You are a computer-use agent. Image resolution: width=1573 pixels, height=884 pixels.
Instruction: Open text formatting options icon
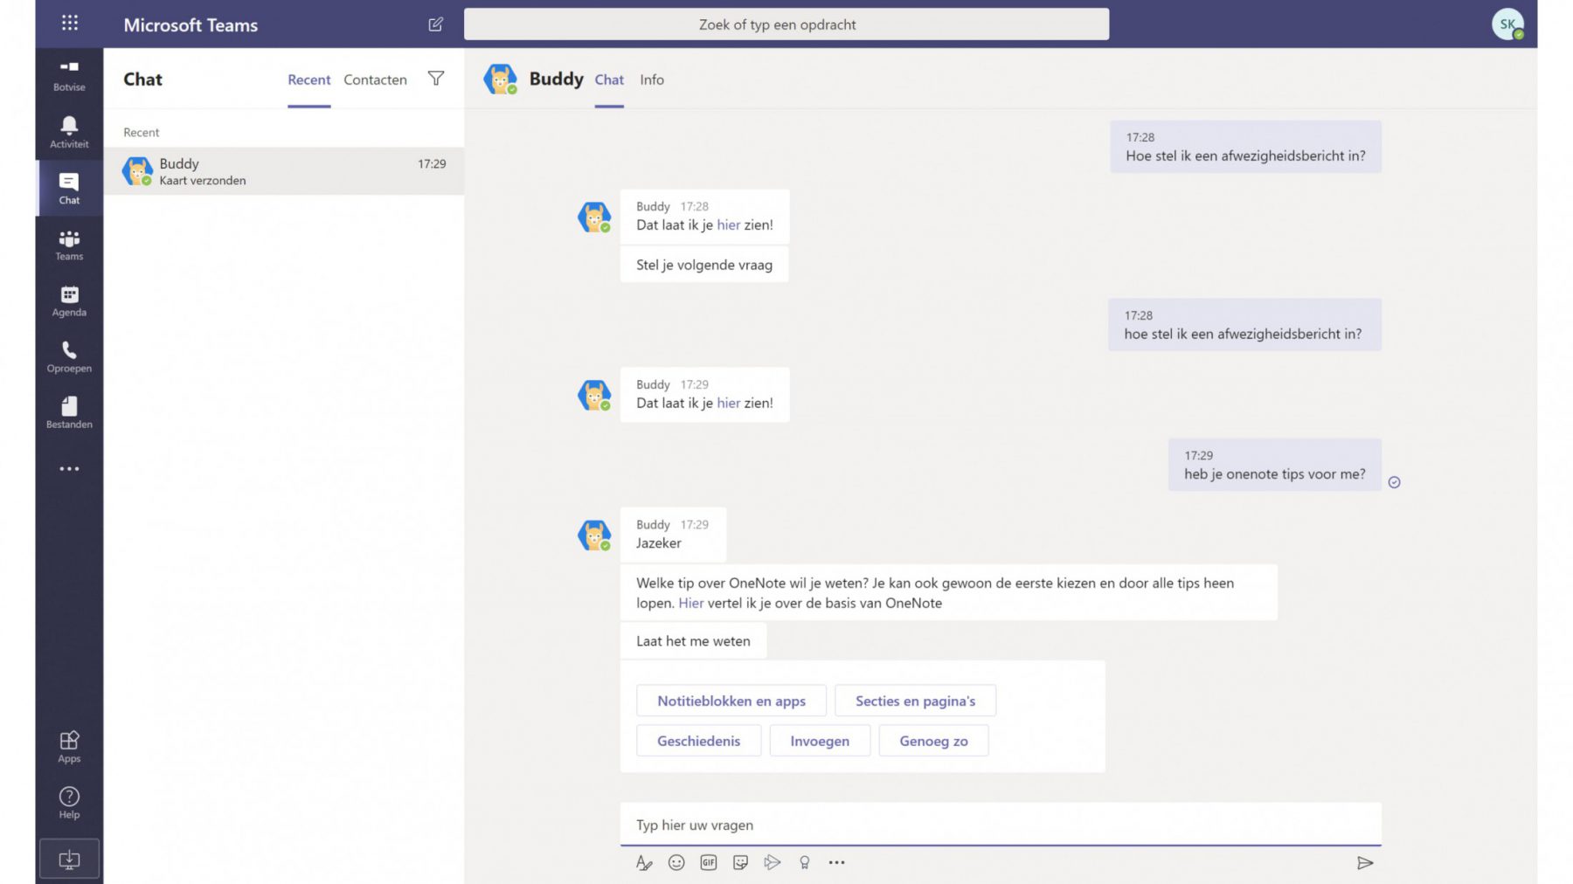pos(644,863)
